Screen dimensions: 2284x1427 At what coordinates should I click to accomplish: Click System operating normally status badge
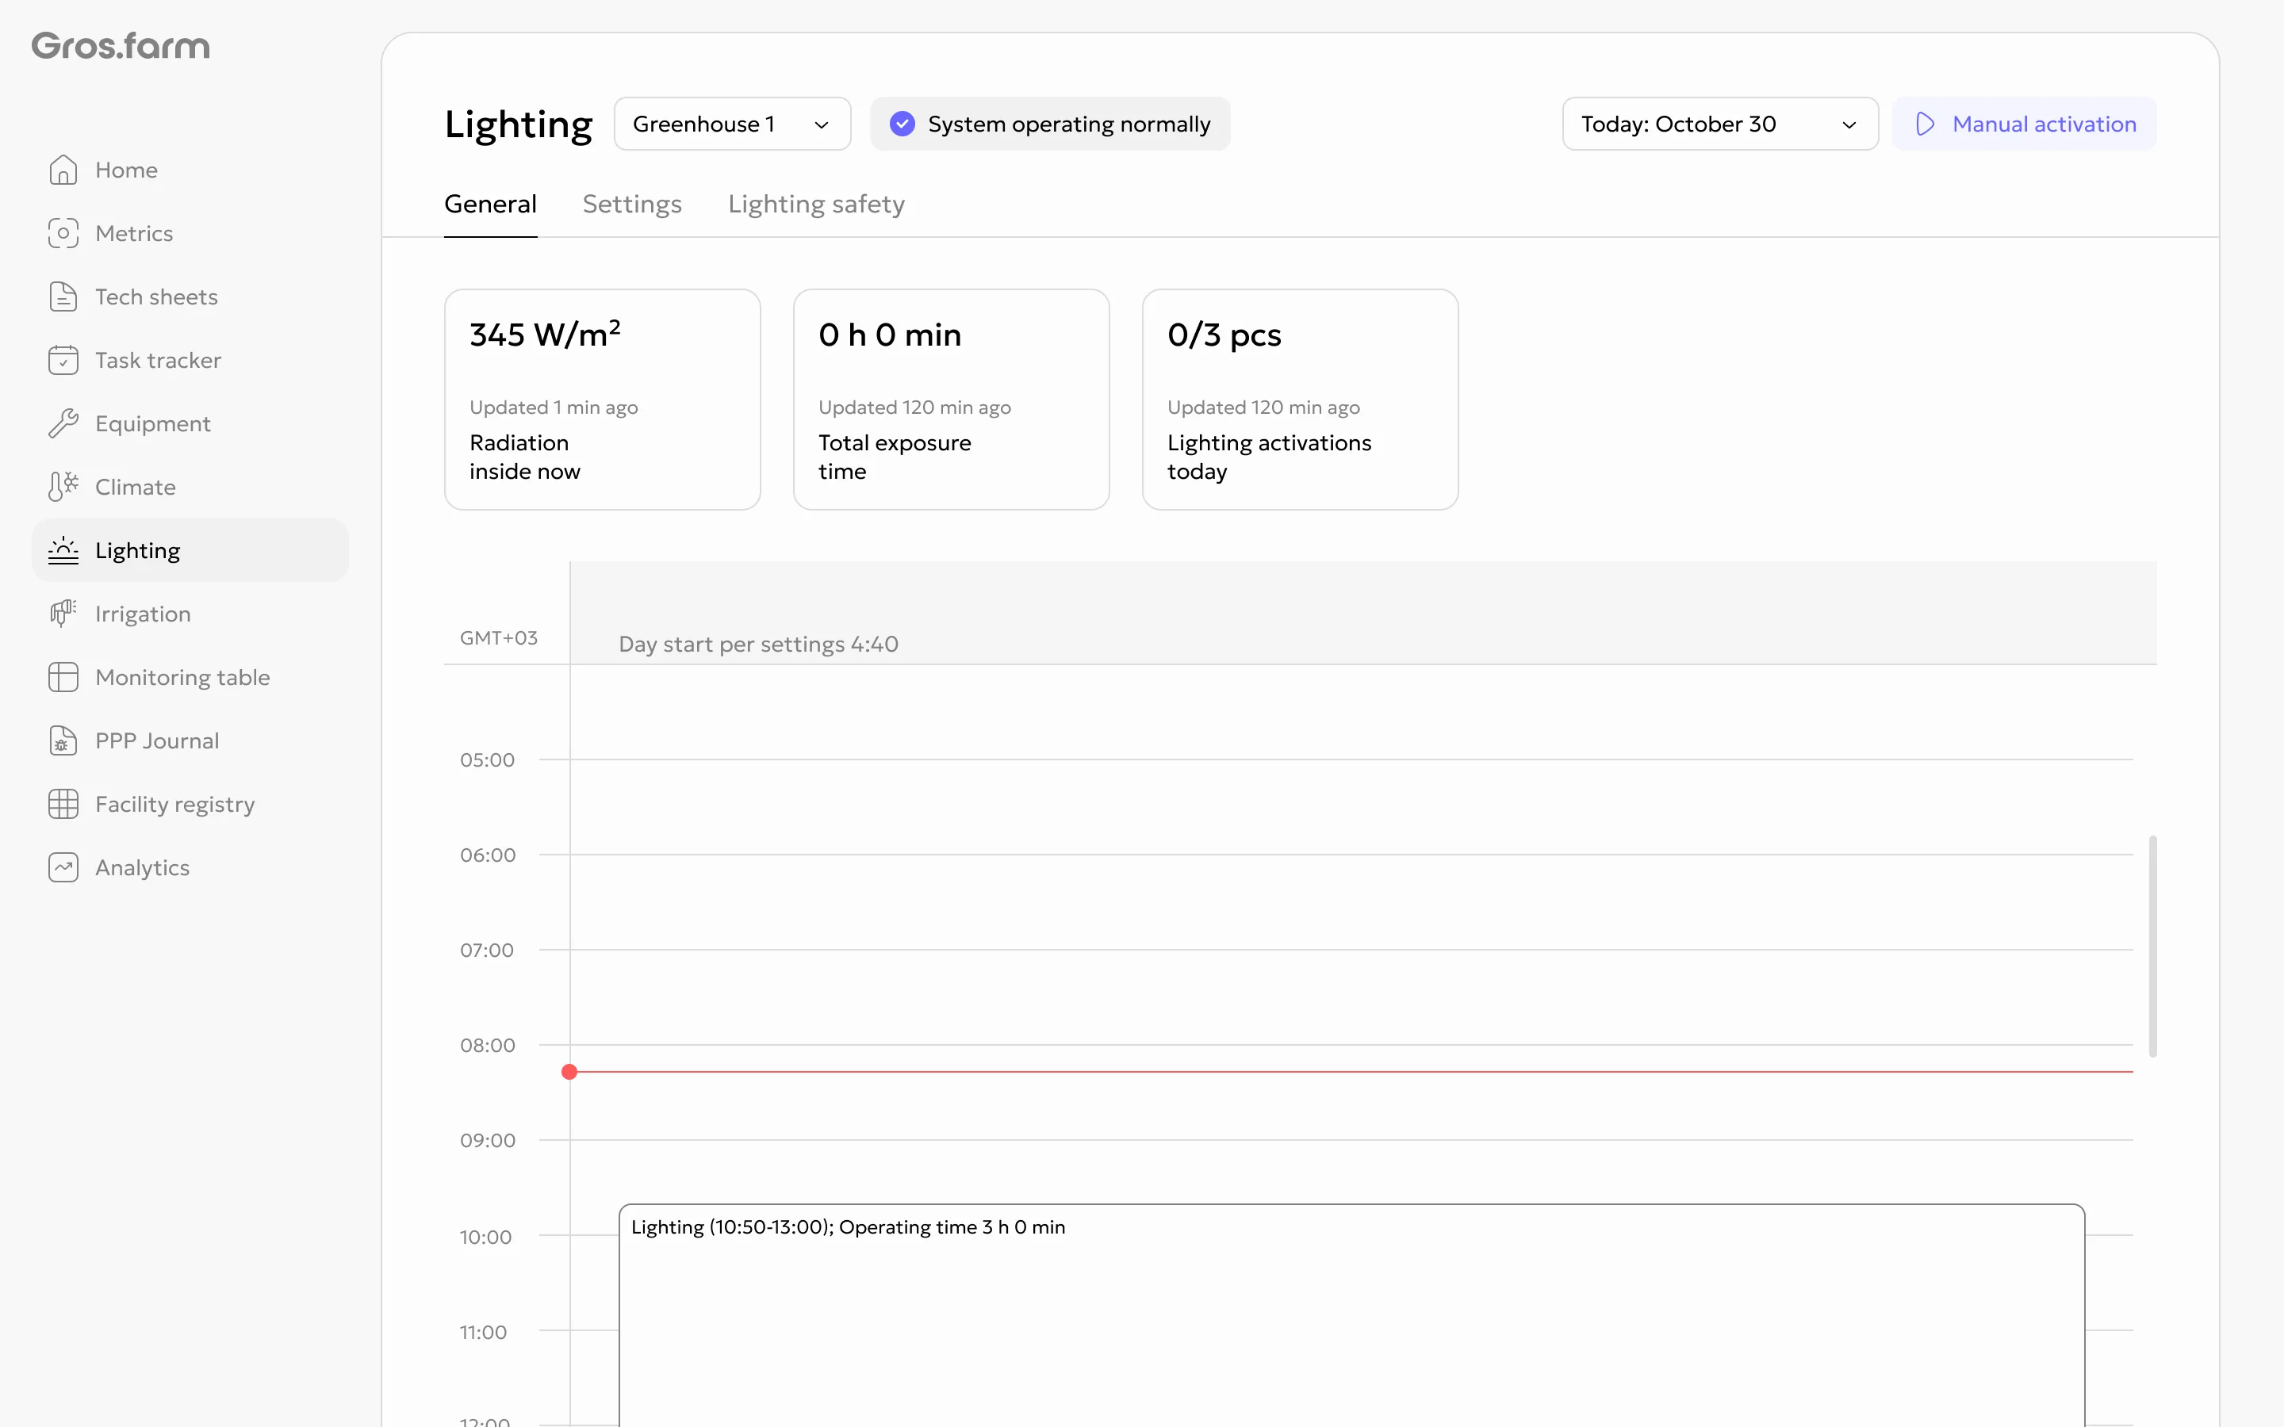(x=1051, y=124)
